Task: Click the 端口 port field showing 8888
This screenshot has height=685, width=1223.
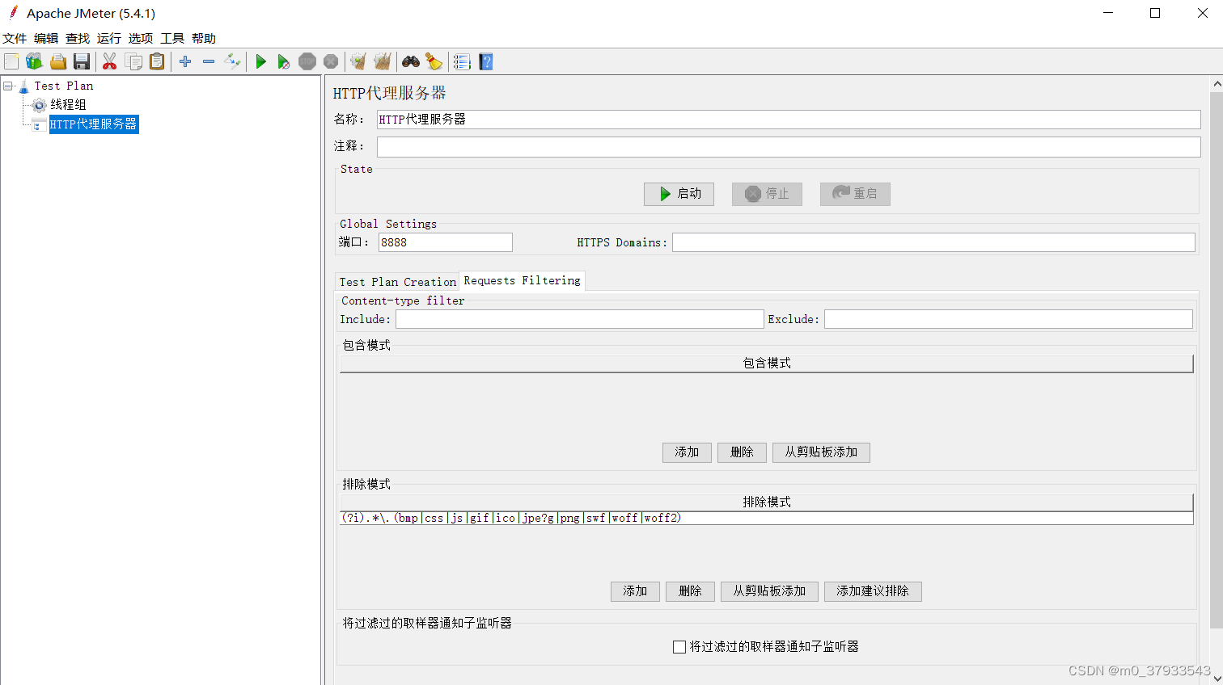Action: [445, 242]
